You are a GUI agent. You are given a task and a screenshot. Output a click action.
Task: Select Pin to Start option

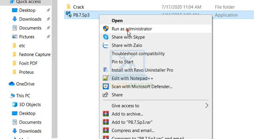tap(122, 62)
